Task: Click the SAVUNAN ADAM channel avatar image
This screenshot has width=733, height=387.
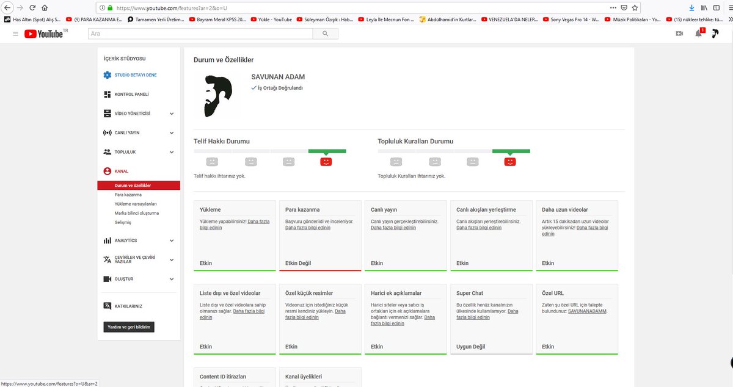Action: 218,96
